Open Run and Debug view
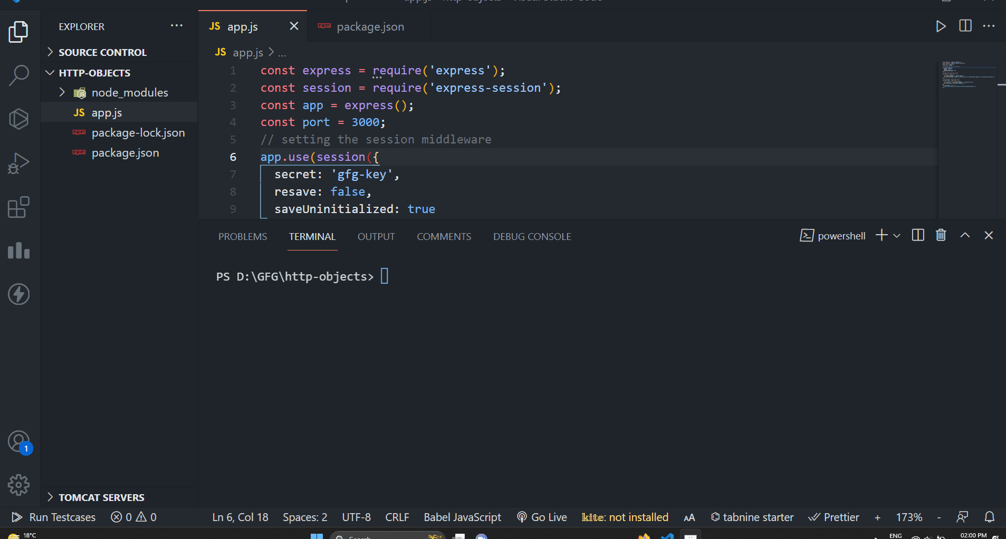Screen dimensions: 1006x539 [x=19, y=163]
